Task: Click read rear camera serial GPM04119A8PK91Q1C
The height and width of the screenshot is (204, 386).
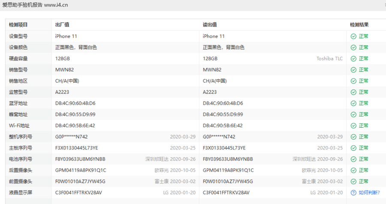Action: click(x=228, y=170)
